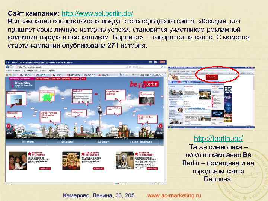Click the back arrow in Internet Explorer
The image size is (268, 201).
[x=8, y=67]
